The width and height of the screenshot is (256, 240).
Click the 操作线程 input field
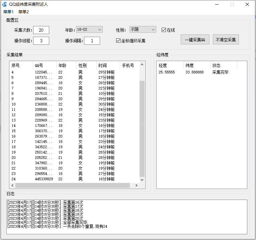coord(41,41)
